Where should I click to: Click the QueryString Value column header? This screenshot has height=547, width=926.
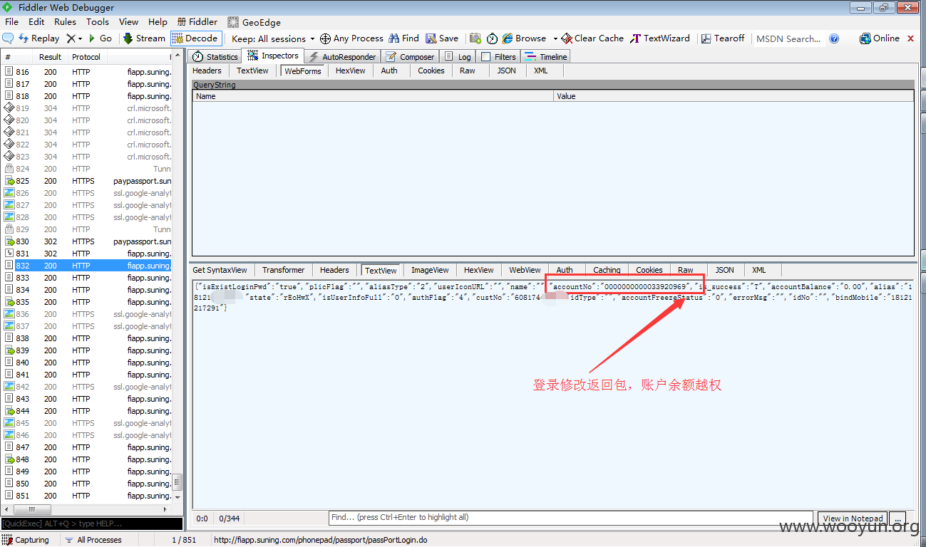point(734,96)
